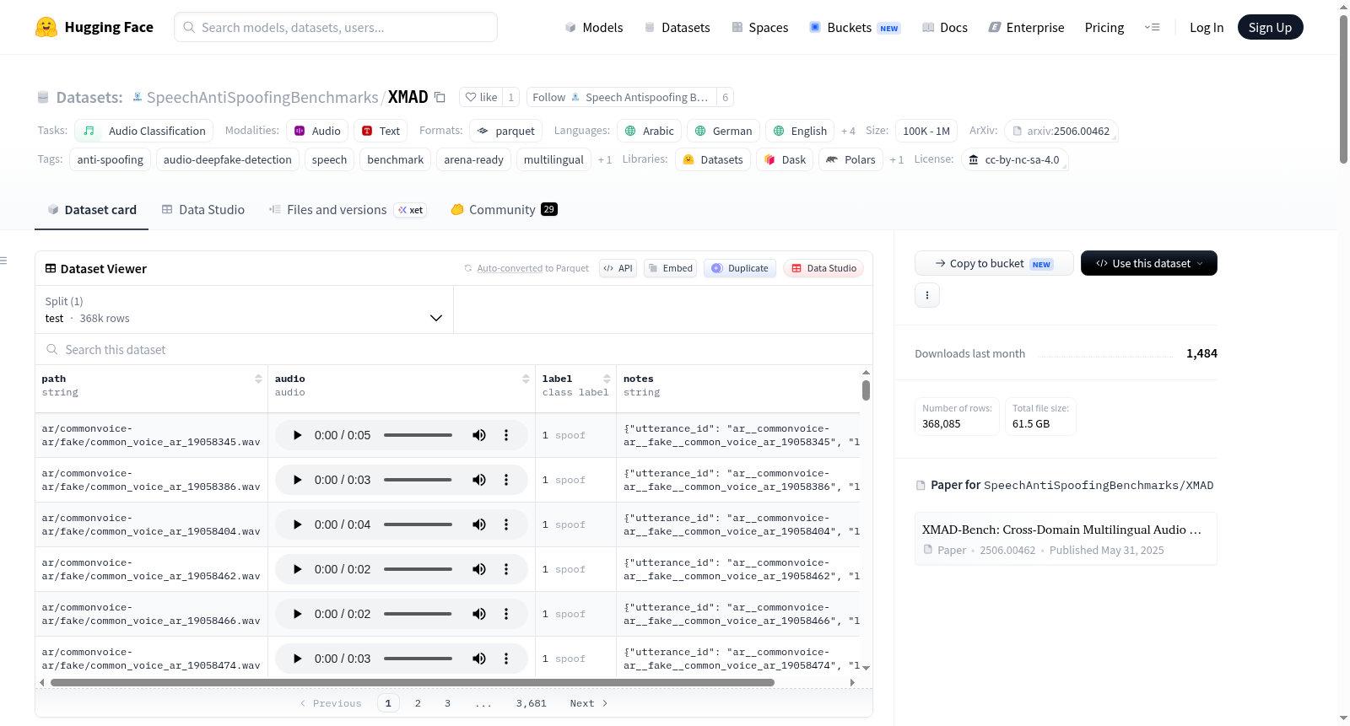Open the three-dot more options button

click(x=927, y=295)
